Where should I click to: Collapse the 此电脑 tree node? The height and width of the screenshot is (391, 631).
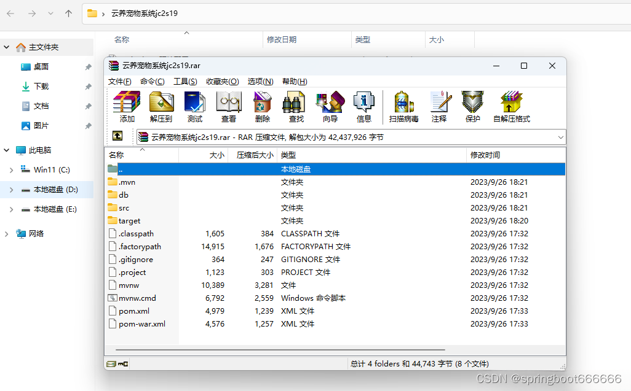(6, 150)
